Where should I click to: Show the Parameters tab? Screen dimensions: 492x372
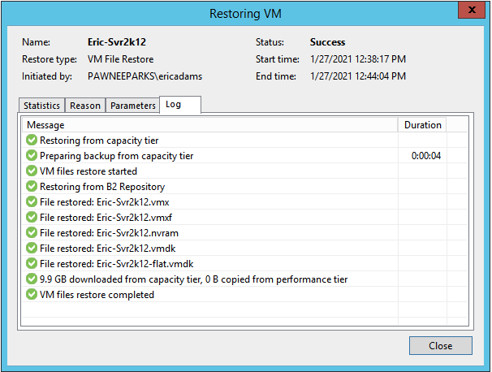click(132, 106)
